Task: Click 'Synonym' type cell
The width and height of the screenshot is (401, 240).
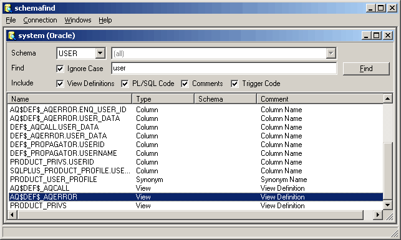Action: 149,180
